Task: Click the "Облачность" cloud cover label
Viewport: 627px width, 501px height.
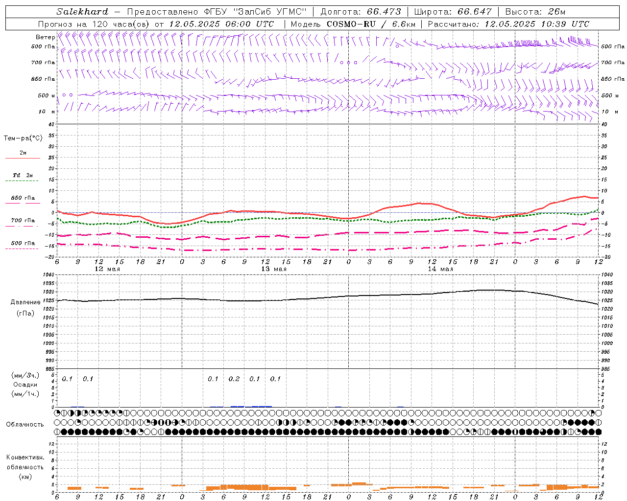Action: (25, 425)
